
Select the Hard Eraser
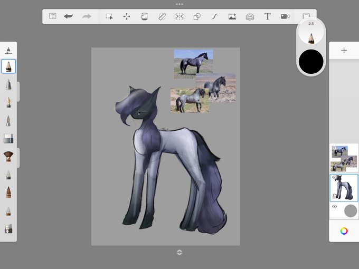click(8, 139)
